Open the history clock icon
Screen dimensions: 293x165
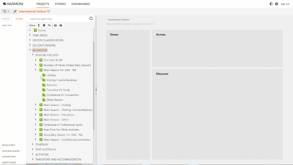tap(5, 11)
